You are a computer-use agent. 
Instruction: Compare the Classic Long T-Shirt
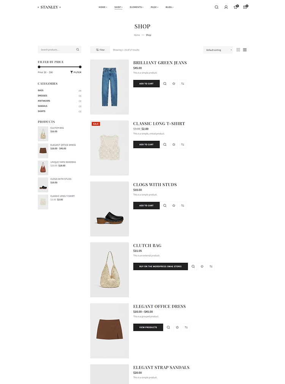[x=183, y=144]
